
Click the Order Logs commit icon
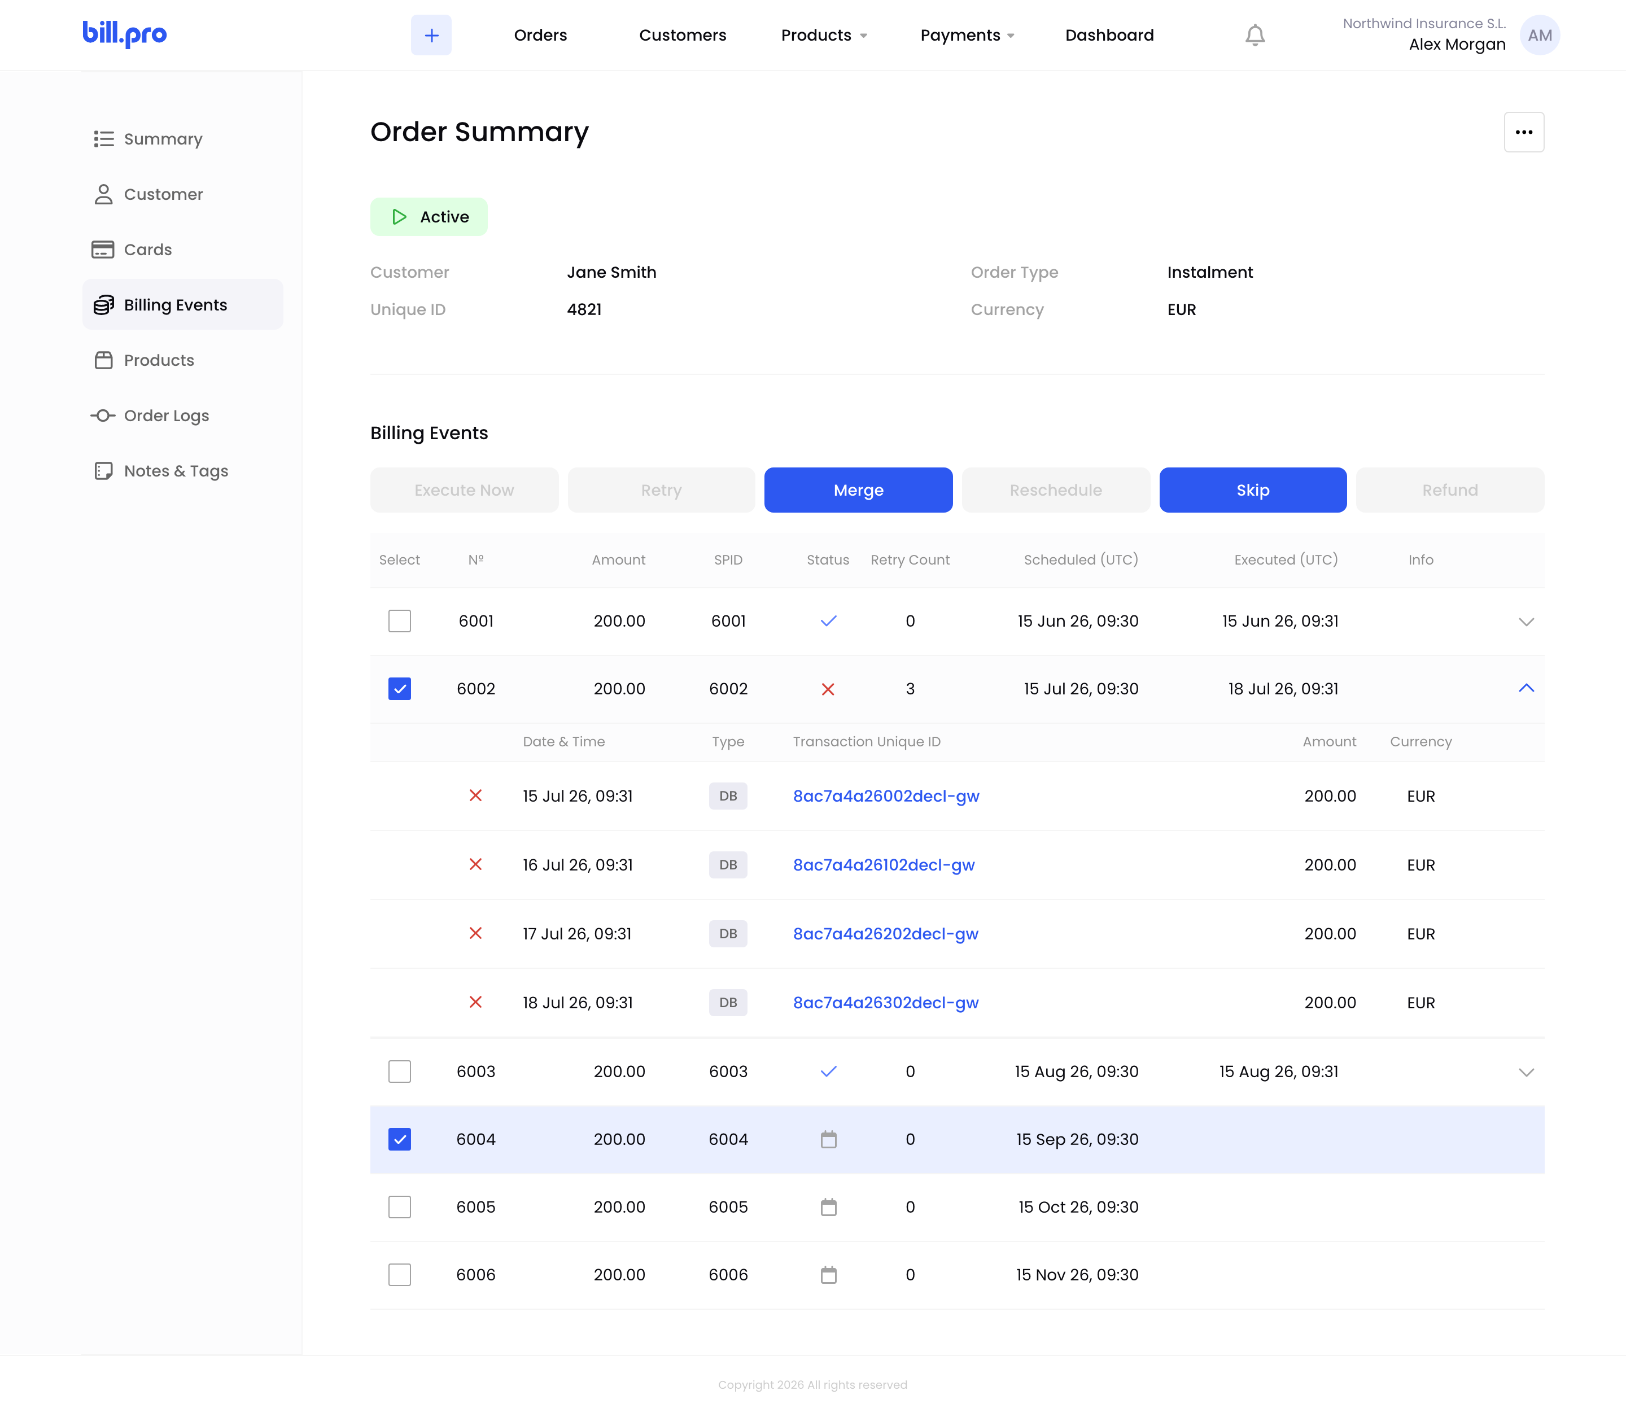coord(103,416)
